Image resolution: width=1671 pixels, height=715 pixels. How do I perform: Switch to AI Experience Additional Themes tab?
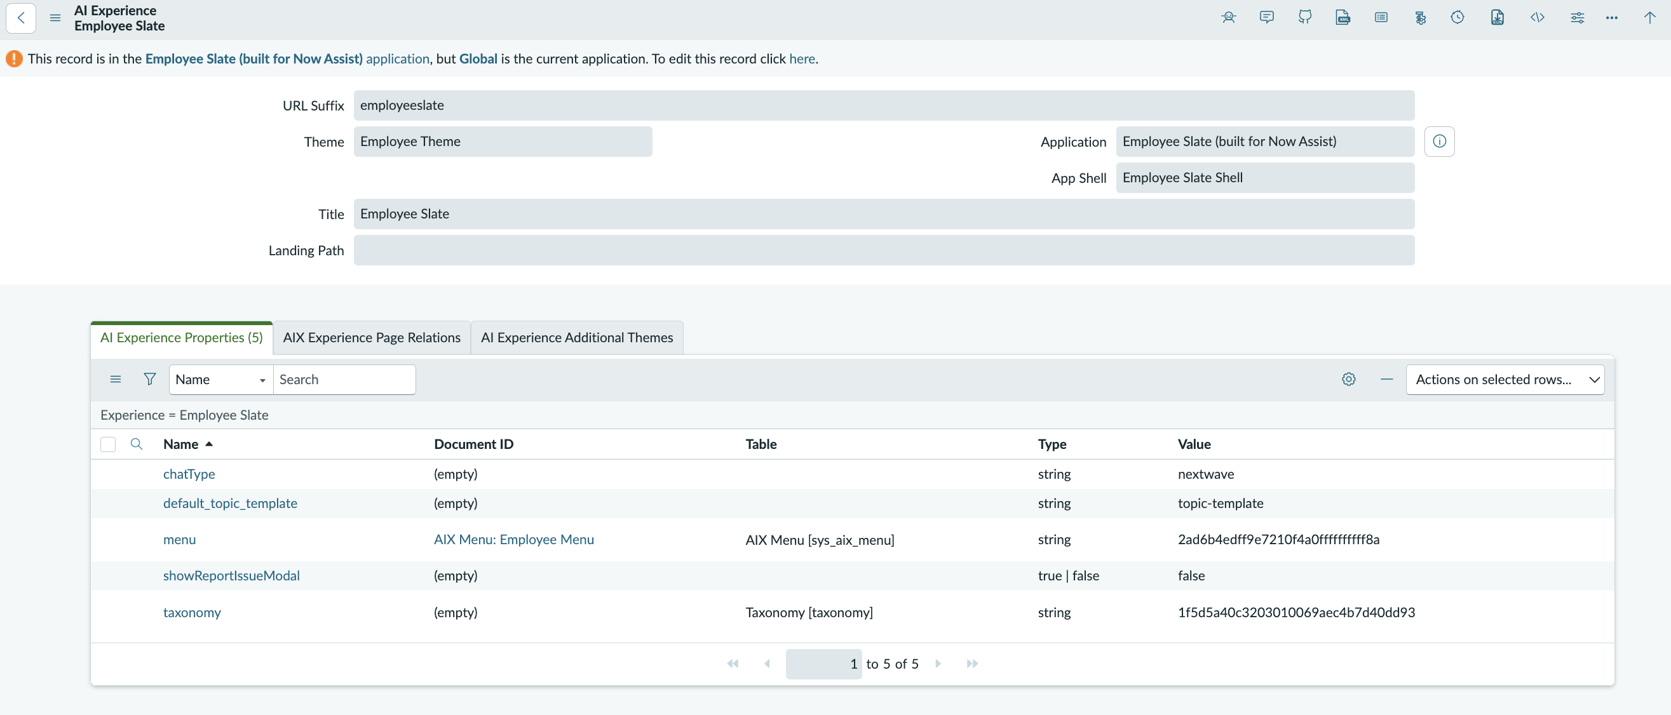coord(577,338)
